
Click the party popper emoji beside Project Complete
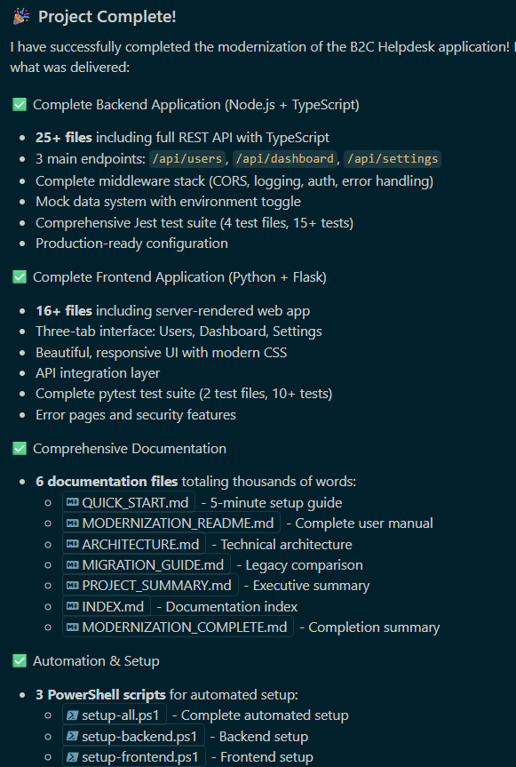21,16
